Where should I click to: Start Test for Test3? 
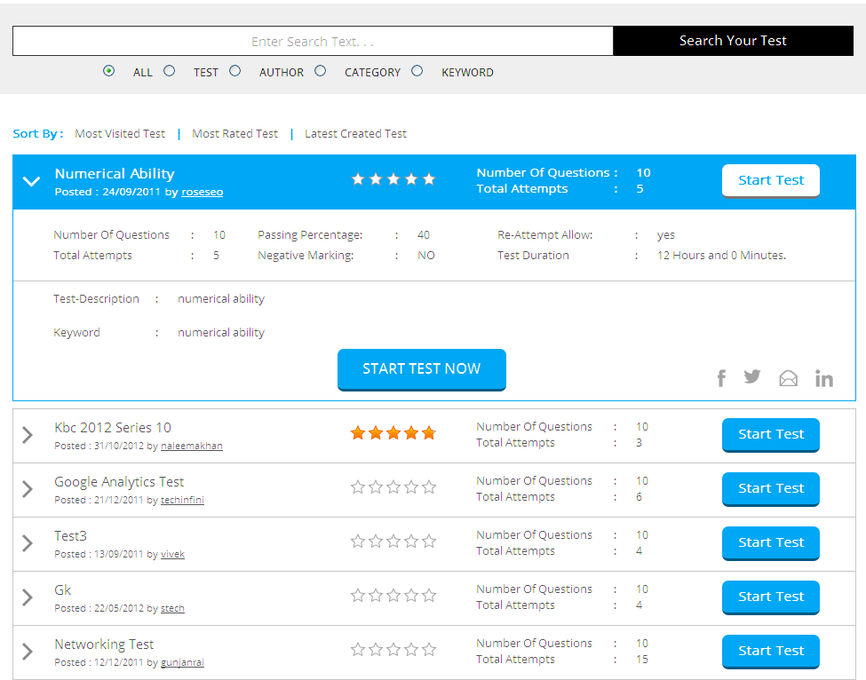(770, 543)
